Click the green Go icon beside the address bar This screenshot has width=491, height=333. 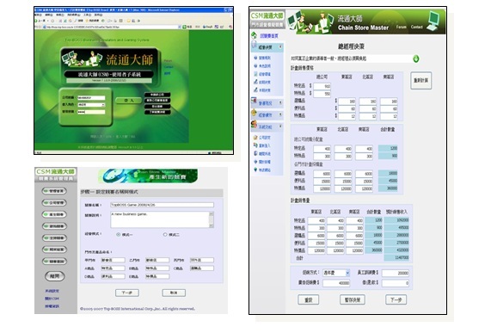(x=184, y=27)
